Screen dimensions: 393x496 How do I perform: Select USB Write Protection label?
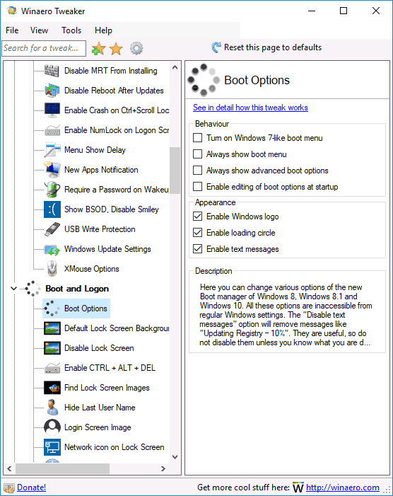pyautogui.click(x=100, y=229)
